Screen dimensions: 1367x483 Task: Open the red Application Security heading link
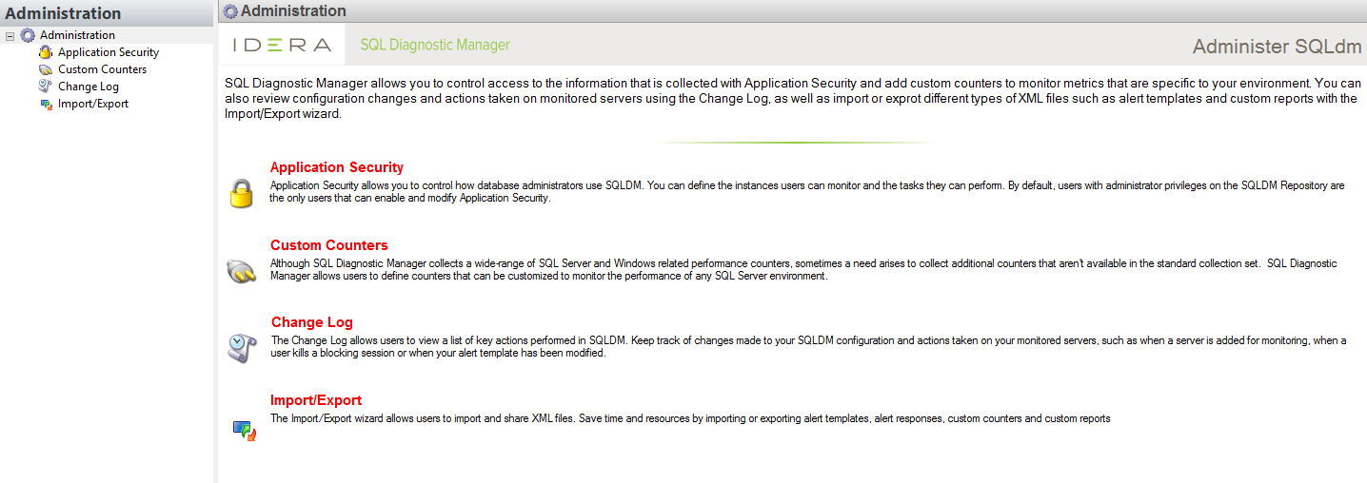click(x=337, y=167)
